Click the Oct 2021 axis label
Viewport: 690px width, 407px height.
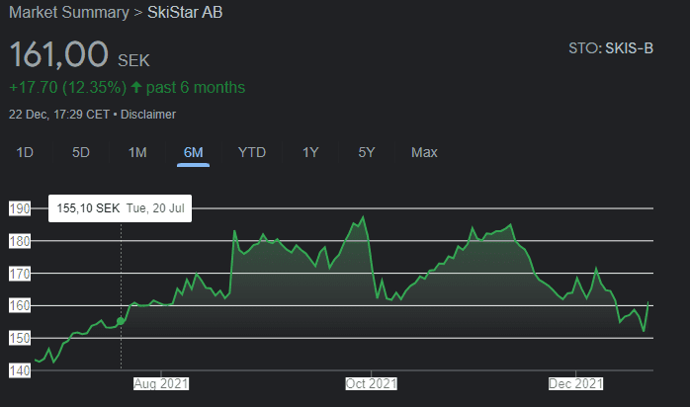(x=371, y=383)
